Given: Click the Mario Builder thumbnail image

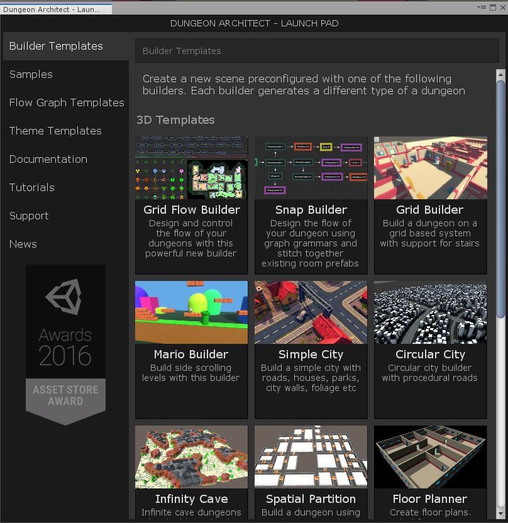Looking at the screenshot, I should click(192, 312).
